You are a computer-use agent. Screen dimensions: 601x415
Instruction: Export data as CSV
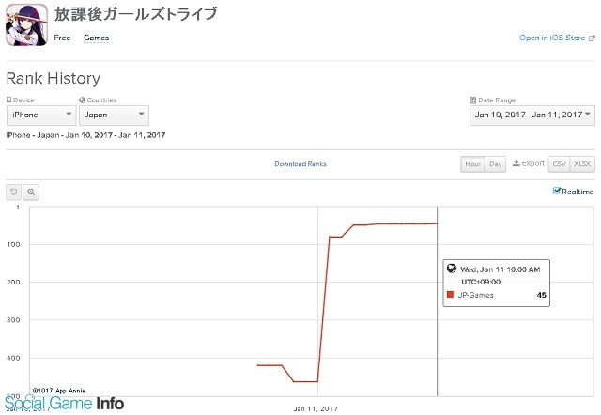tap(558, 164)
